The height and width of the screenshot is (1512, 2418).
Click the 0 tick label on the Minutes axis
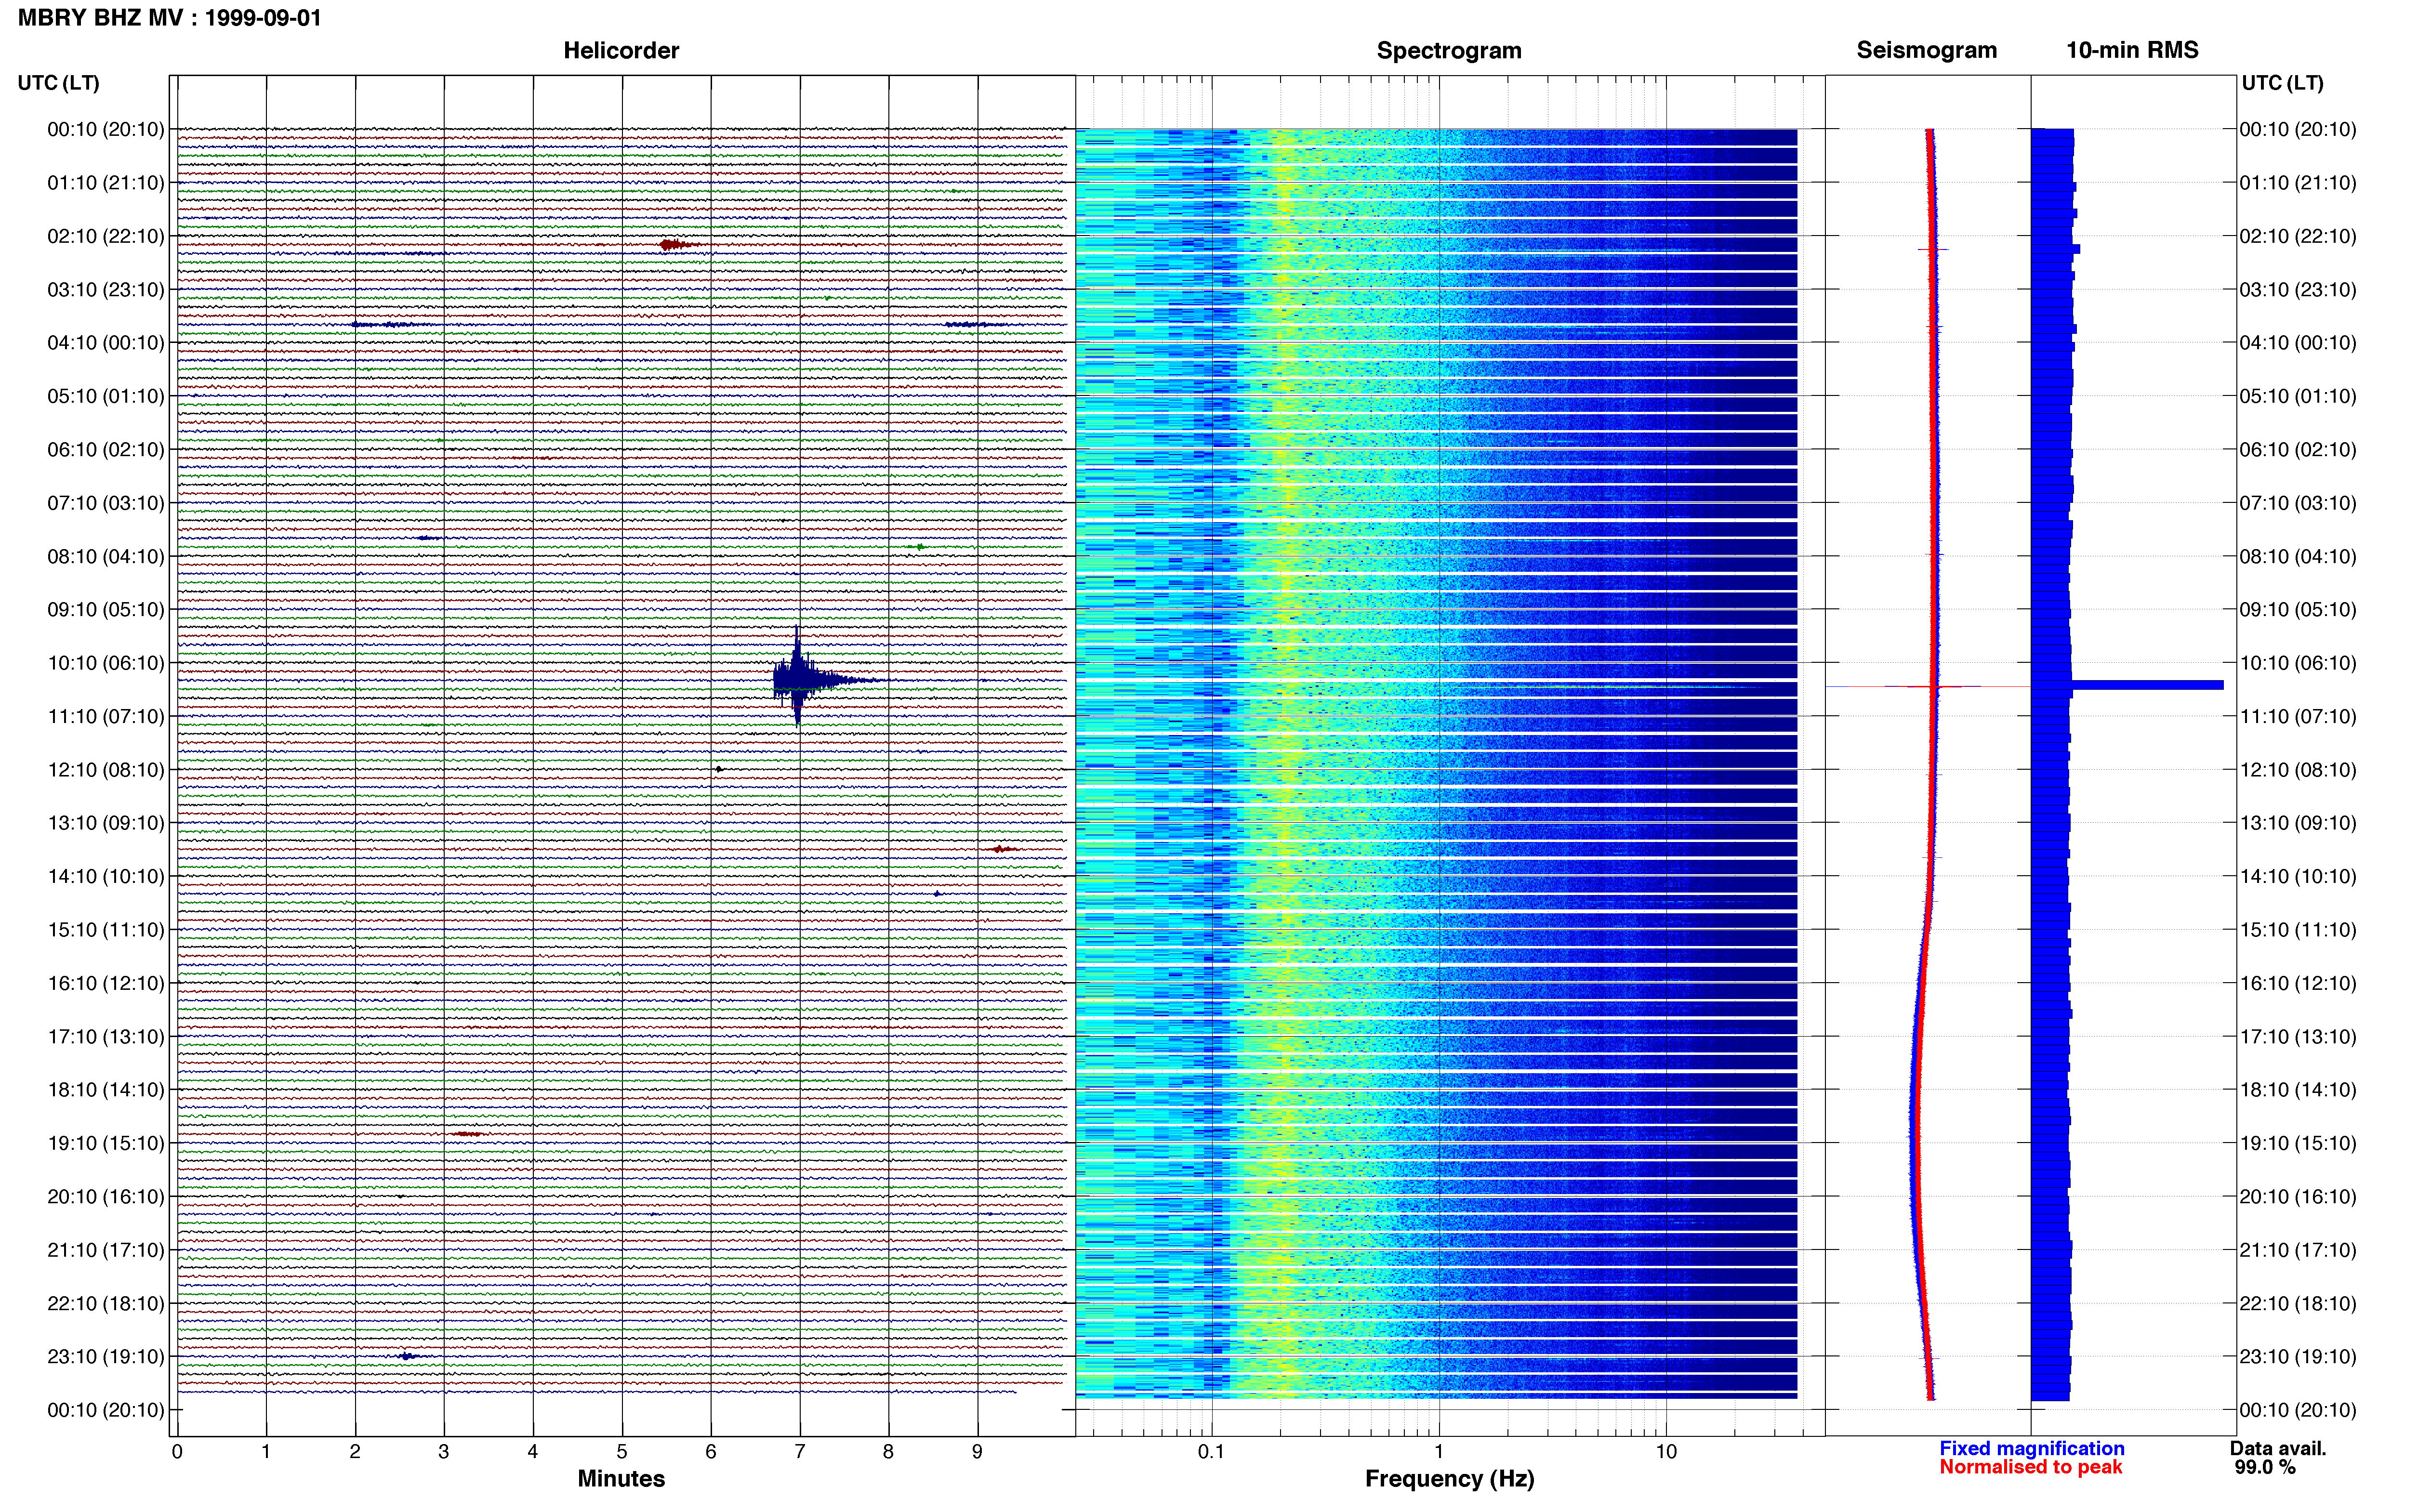(x=177, y=1451)
